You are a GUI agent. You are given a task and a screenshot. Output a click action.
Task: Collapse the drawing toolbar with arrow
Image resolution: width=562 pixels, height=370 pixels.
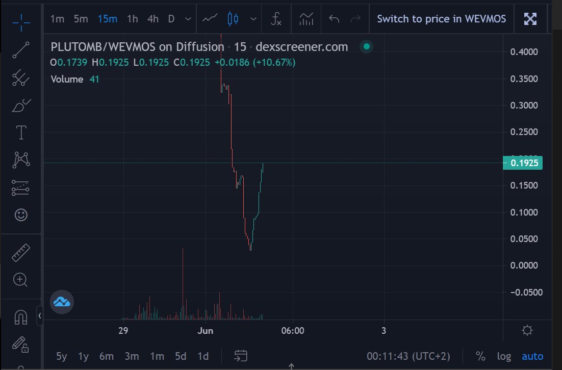point(39,316)
